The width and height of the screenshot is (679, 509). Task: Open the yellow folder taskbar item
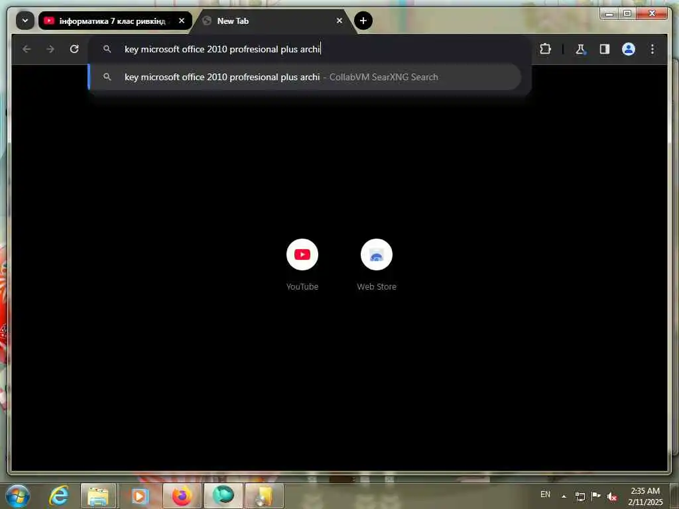pos(264,496)
